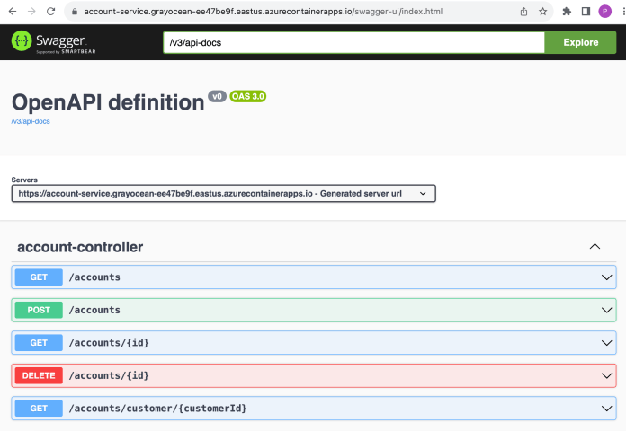The width and height of the screenshot is (626, 431).
Task: Expand GET /accounts/customer/{customerId} operation
Action: [313, 408]
